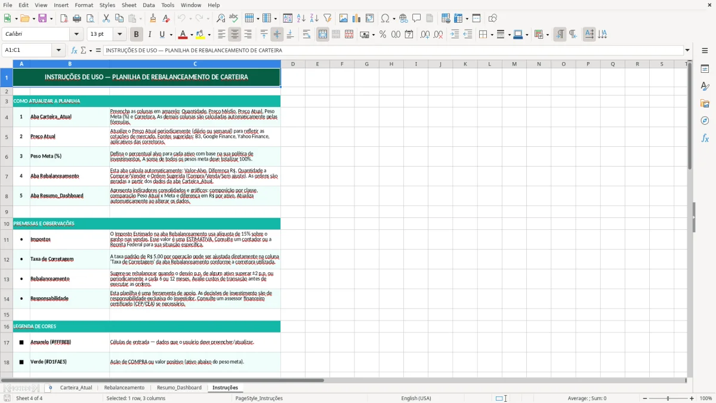The image size is (716, 403).
Task: Insert special character Omega icon
Action: click(385, 19)
